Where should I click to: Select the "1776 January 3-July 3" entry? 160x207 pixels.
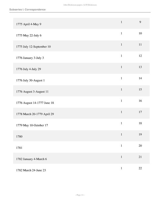[30, 58]
